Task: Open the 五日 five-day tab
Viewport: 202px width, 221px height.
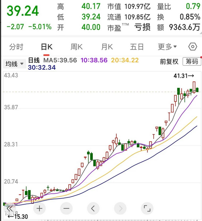Action: 137,47
